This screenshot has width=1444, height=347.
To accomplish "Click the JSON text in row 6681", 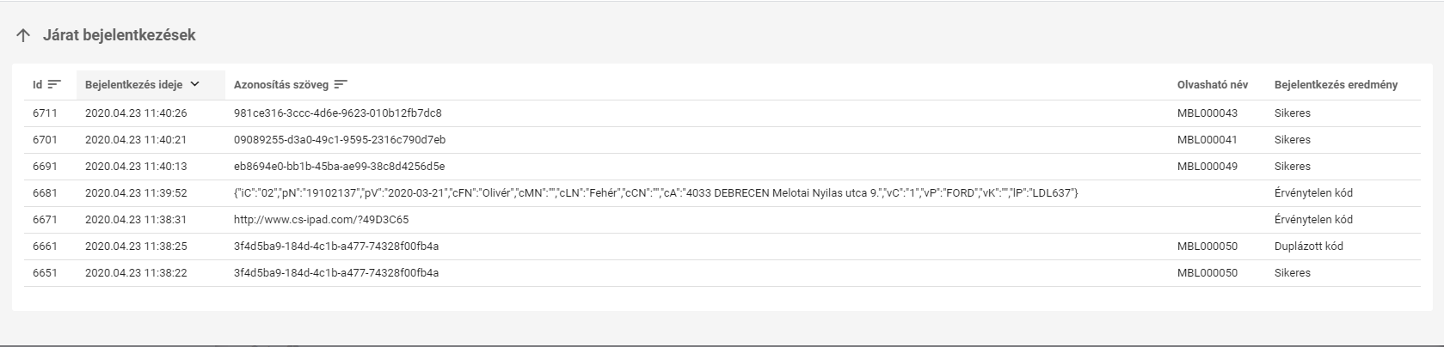I will (655, 193).
